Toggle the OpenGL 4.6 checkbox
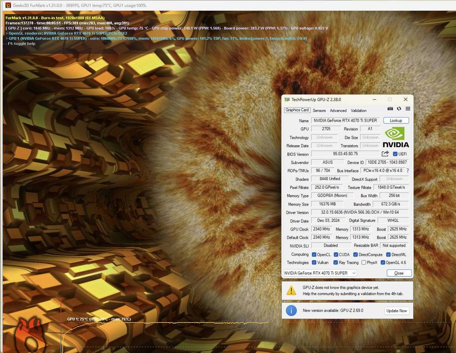The height and width of the screenshot is (353, 456). pyautogui.click(x=383, y=262)
